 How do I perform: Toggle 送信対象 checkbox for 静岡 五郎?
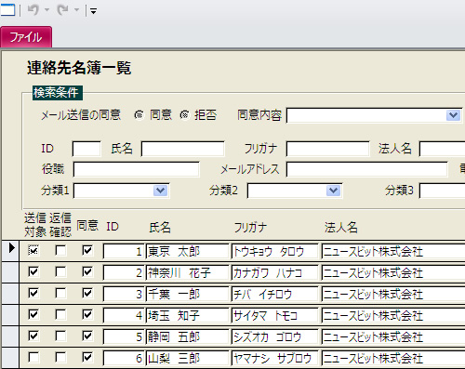[x=33, y=336]
